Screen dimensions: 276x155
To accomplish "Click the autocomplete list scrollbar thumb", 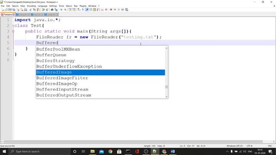I will click(x=166, y=87).
